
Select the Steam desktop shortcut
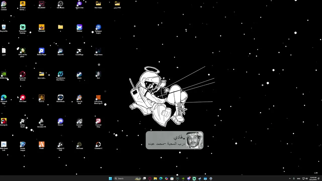tap(79, 75)
